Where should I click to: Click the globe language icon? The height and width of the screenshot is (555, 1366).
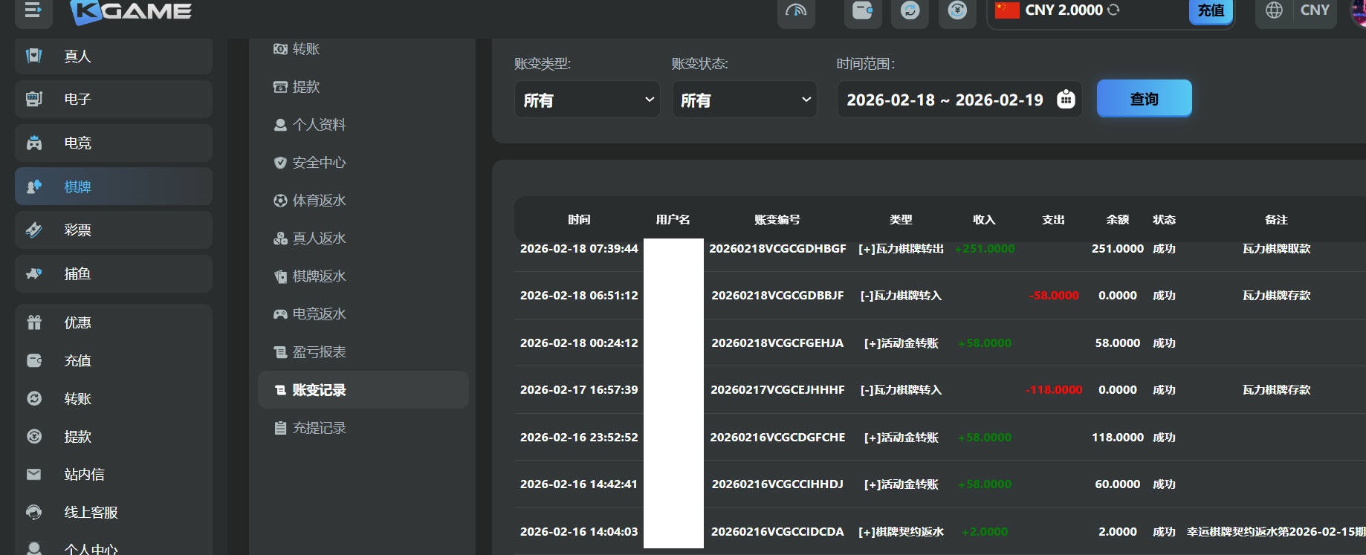(x=1274, y=10)
